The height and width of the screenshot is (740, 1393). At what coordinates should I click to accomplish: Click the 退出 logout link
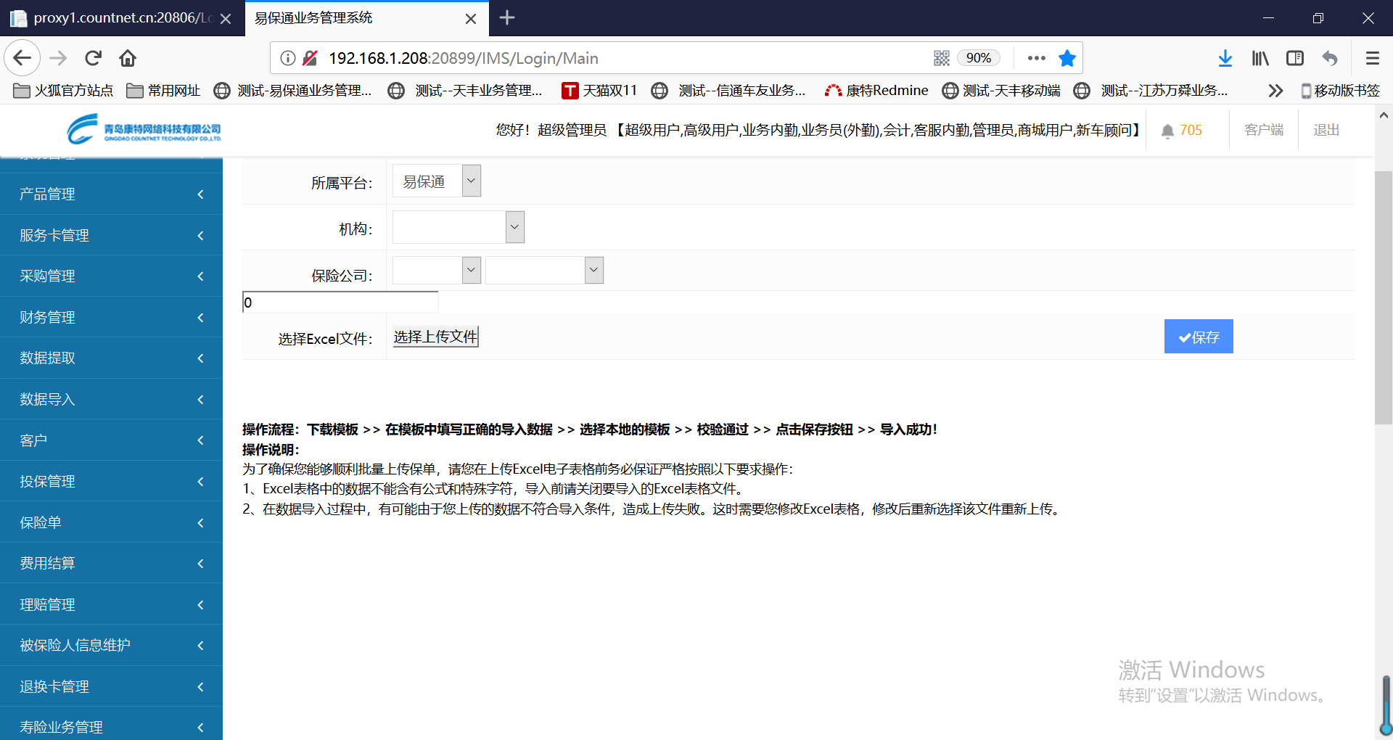pos(1326,131)
